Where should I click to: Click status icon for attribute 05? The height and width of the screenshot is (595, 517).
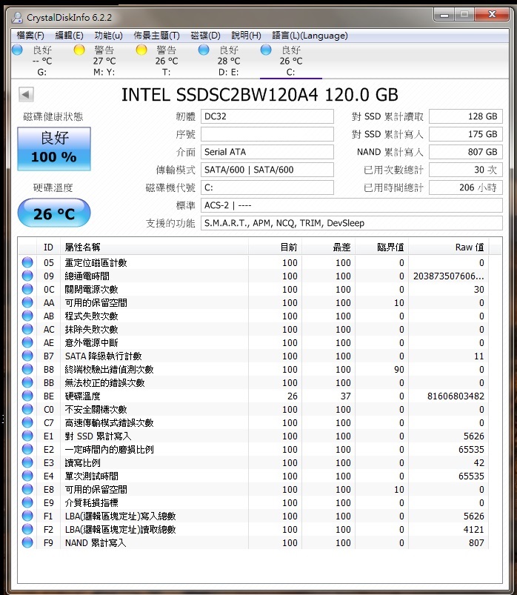27,262
